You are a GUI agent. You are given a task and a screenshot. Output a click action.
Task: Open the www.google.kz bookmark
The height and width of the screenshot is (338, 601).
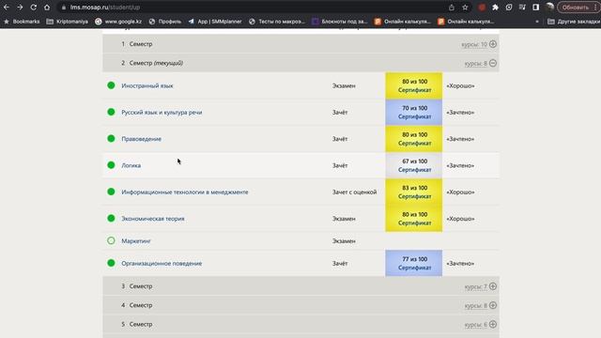[x=118, y=22]
